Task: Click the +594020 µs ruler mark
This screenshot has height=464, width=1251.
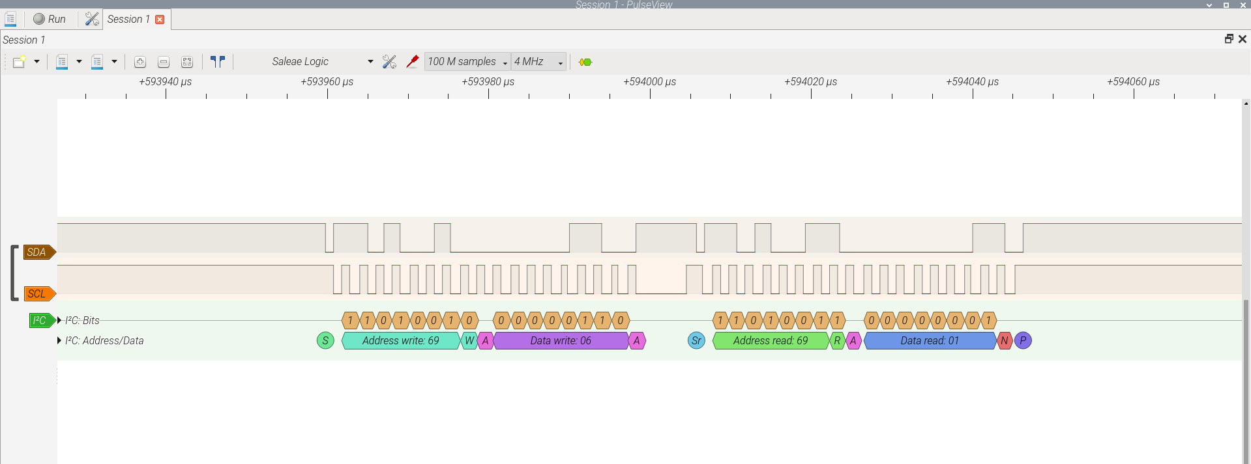Action: click(x=811, y=82)
